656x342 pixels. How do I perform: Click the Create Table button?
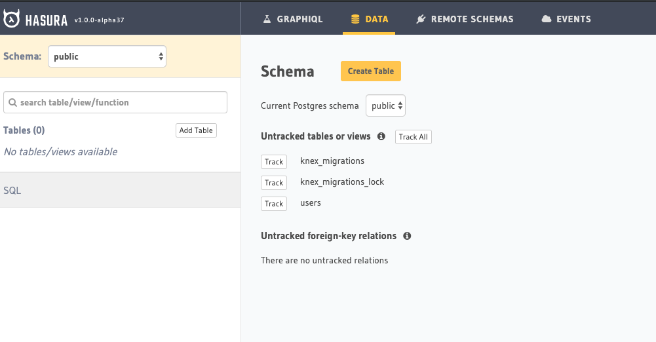click(371, 71)
